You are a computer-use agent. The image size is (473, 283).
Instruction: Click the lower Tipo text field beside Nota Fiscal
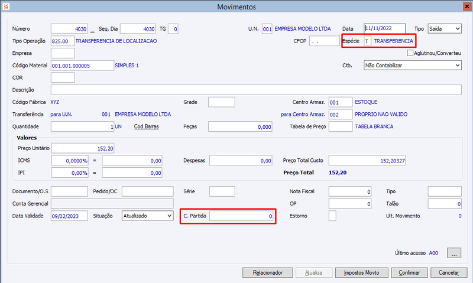(x=445, y=191)
